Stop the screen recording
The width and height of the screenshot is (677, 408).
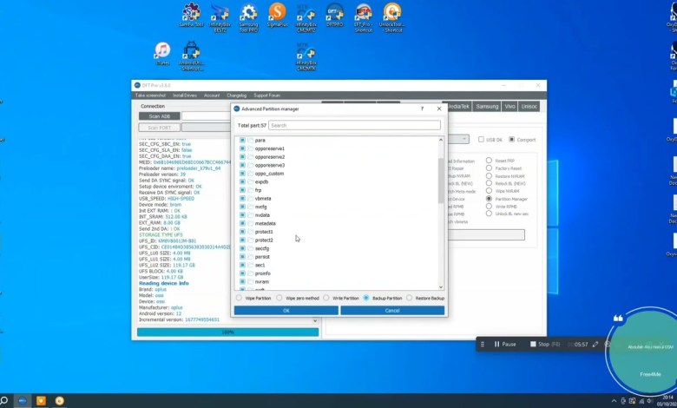click(x=545, y=344)
